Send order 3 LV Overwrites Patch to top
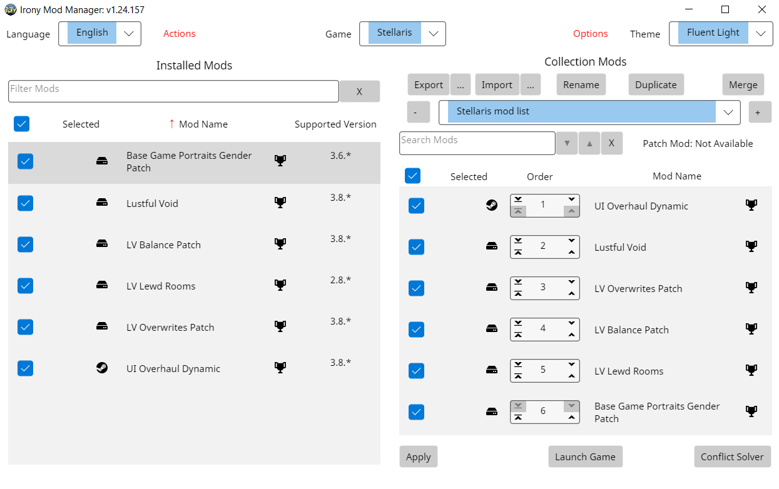The image size is (779, 489). 518,294
